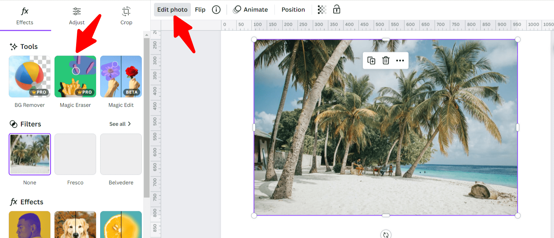Switch to the Adjust tab

[x=77, y=16]
